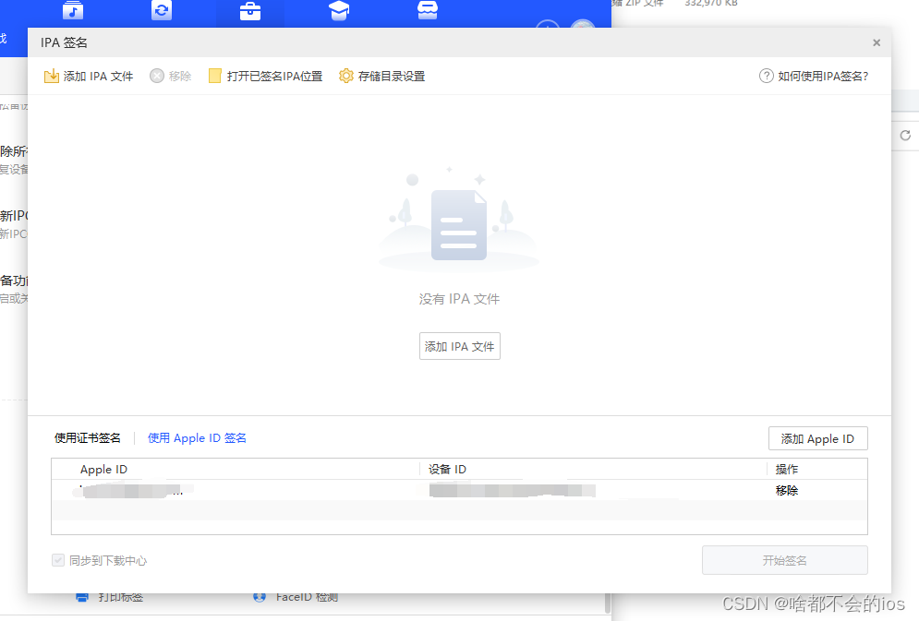
Task: Click the 操作 column header
Action: click(787, 470)
